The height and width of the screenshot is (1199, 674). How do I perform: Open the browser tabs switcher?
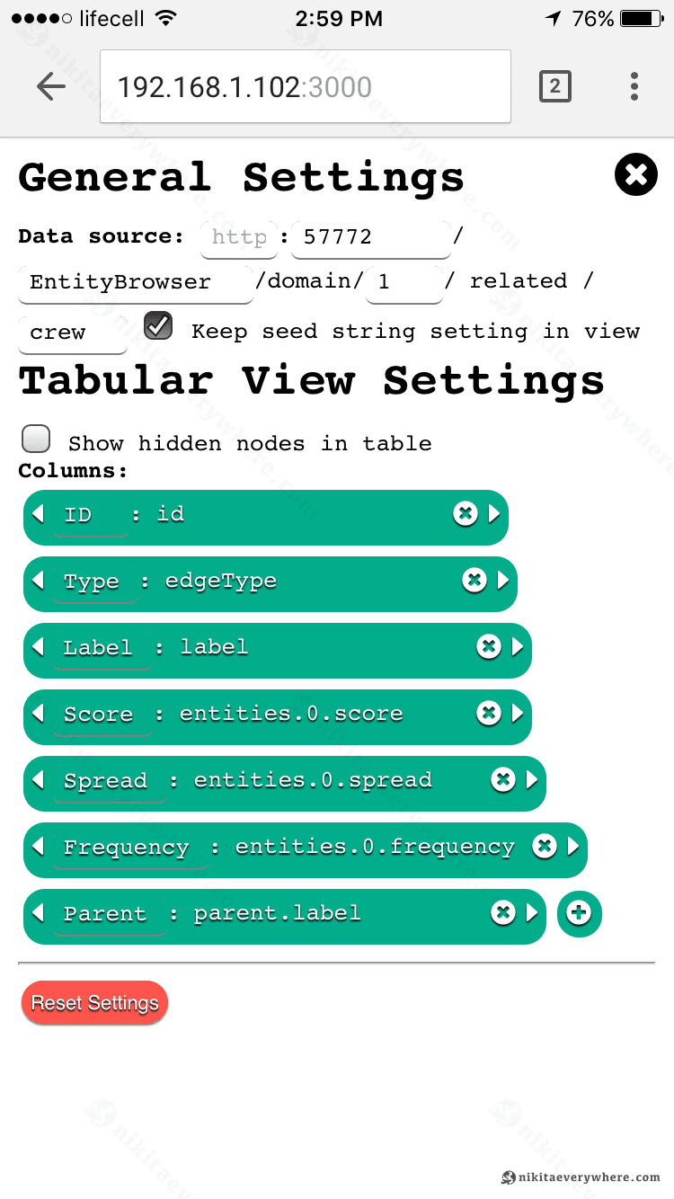(x=554, y=86)
